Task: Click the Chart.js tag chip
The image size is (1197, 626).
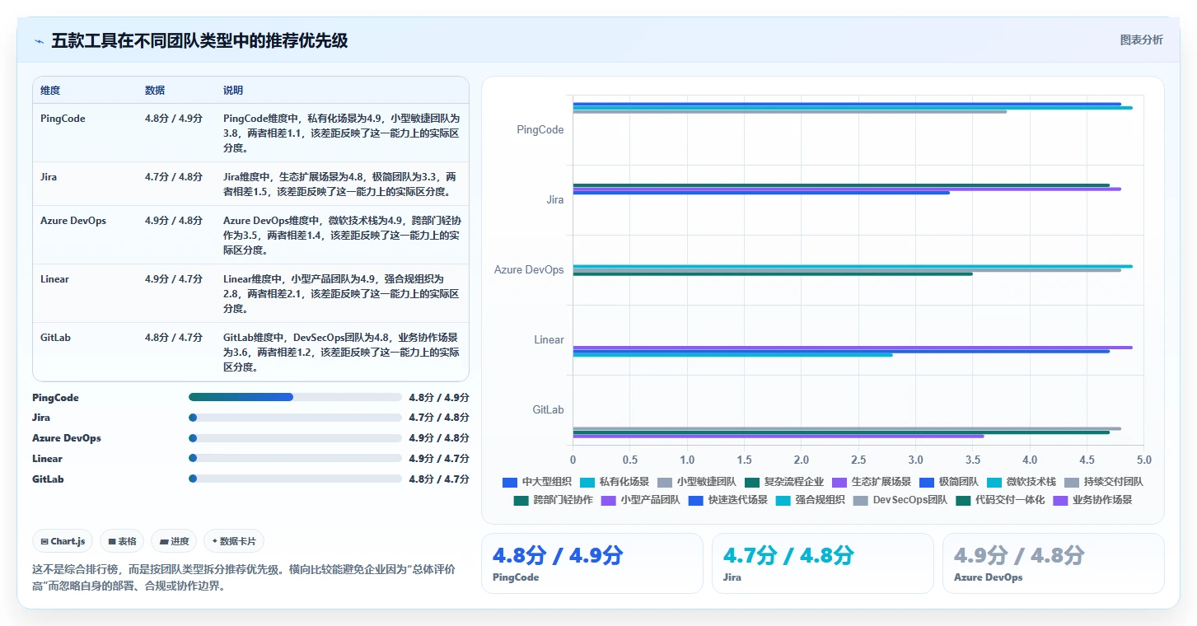Action: click(x=63, y=541)
